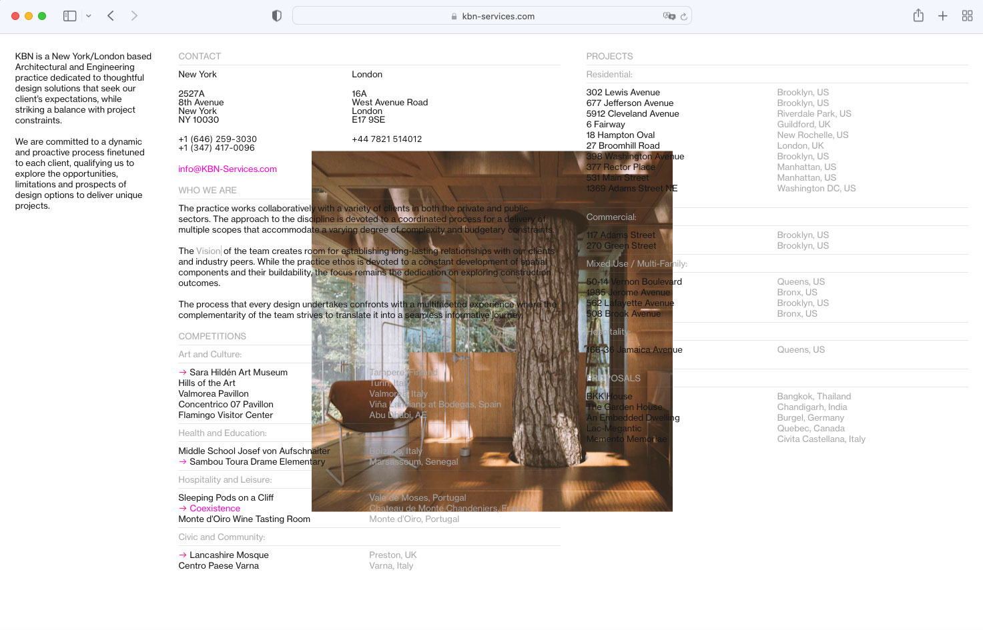Select 6 Fairway project
This screenshot has width=983, height=630.
coord(605,125)
